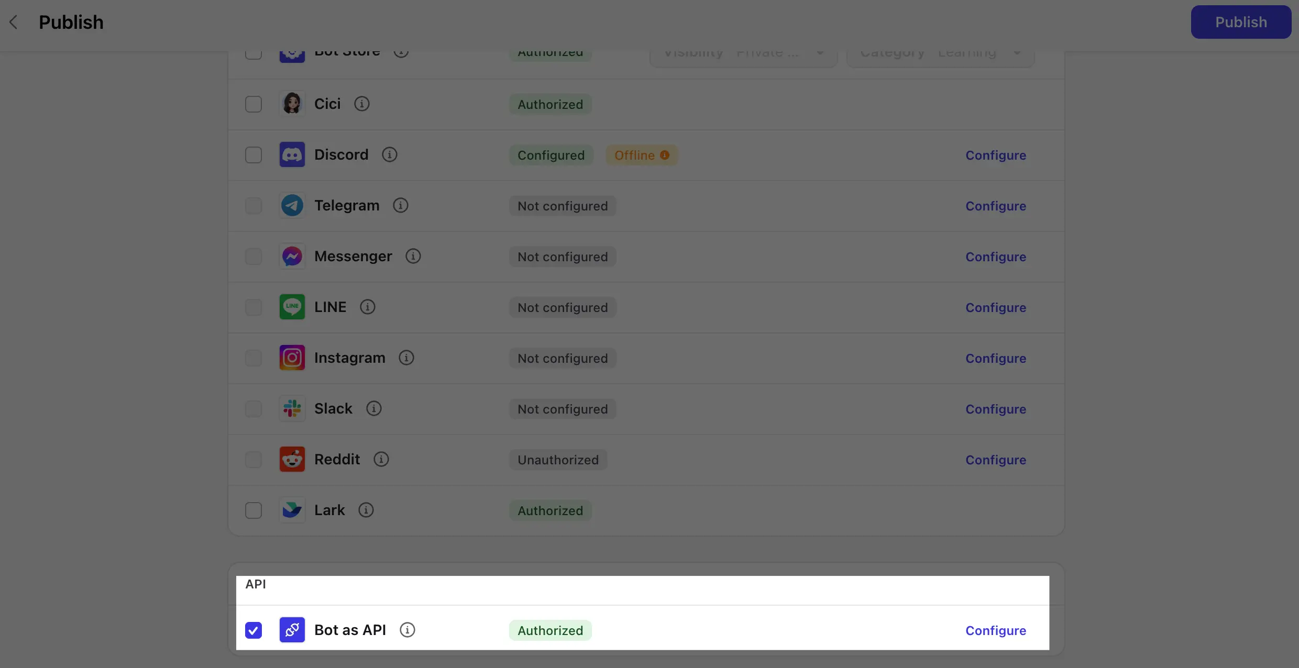
Task: Open Configure for Telegram
Action: [995, 206]
